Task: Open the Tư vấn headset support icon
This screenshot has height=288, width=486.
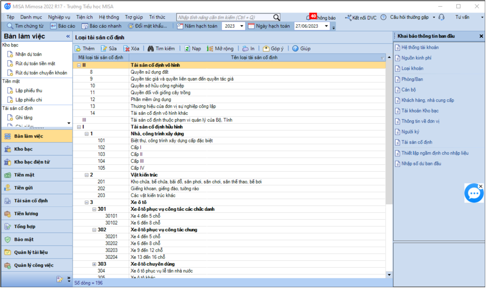Action: (441, 17)
